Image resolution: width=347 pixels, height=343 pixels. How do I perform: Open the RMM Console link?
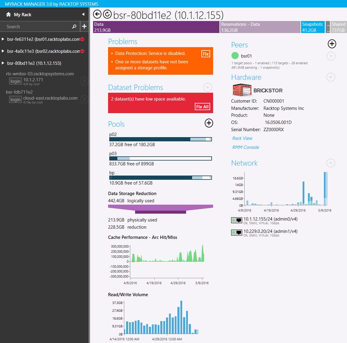(x=246, y=147)
